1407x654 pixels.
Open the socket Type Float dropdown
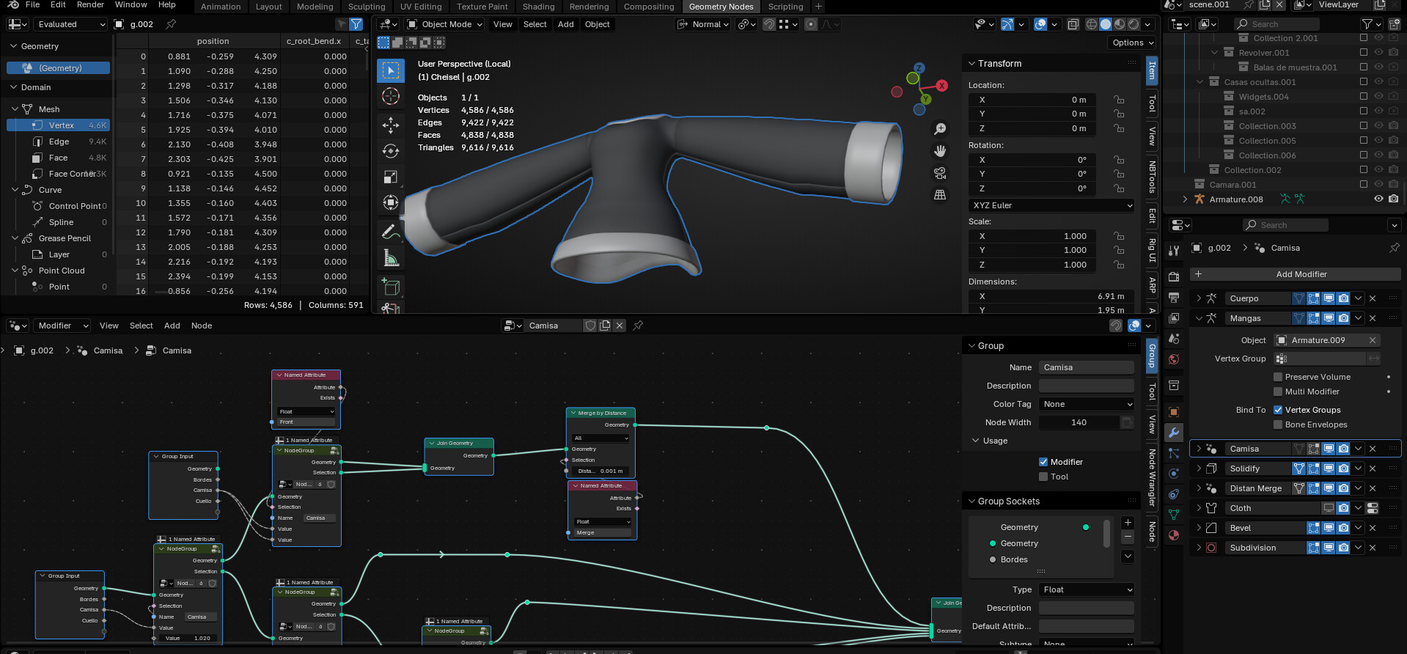[1087, 589]
